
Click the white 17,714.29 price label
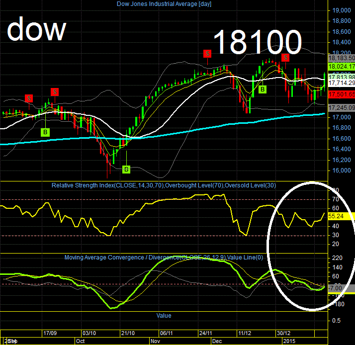pos(342,83)
